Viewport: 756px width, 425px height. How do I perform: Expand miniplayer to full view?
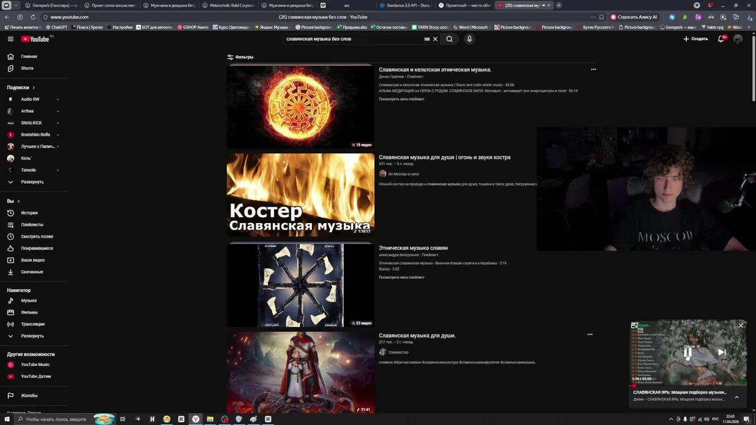[634, 325]
